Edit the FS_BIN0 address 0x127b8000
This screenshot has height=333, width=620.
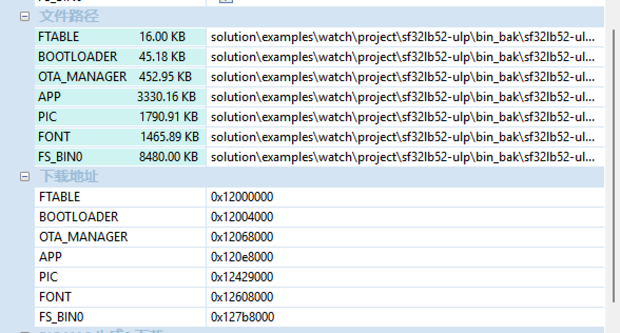(x=242, y=317)
